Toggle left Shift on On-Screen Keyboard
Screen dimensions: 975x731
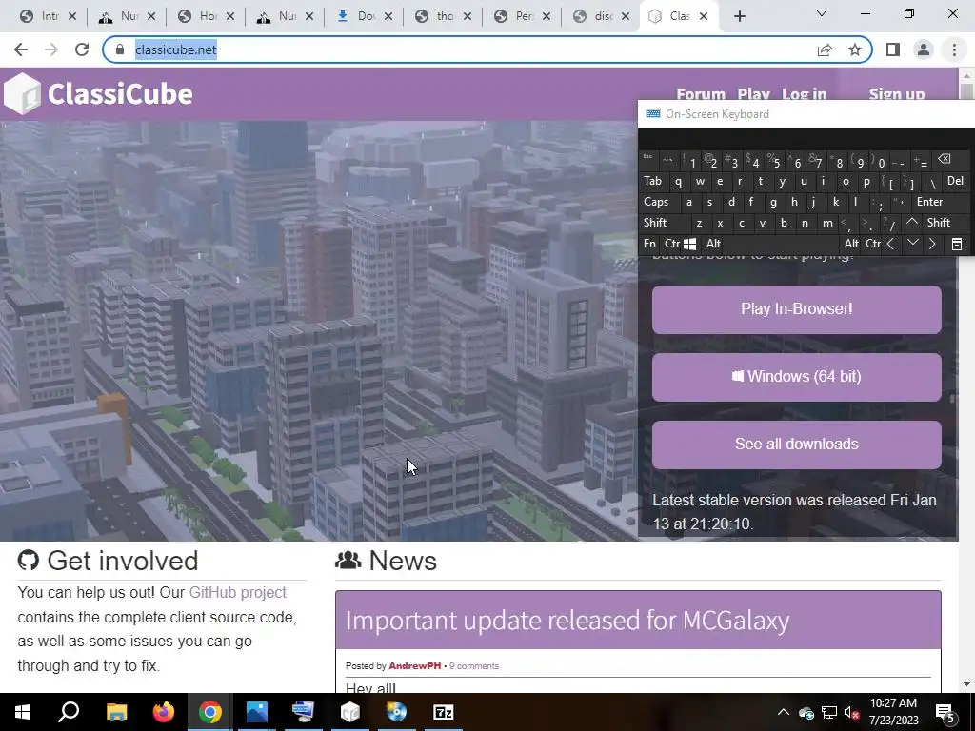point(655,223)
